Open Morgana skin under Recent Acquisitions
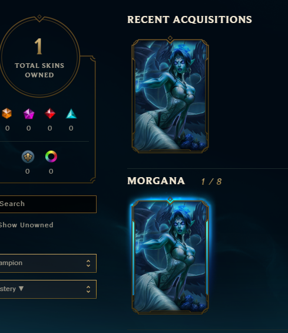Image resolution: width=288 pixels, height=333 pixels. (x=170, y=96)
